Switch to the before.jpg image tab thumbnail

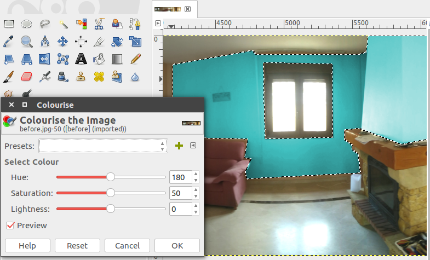[x=168, y=9]
